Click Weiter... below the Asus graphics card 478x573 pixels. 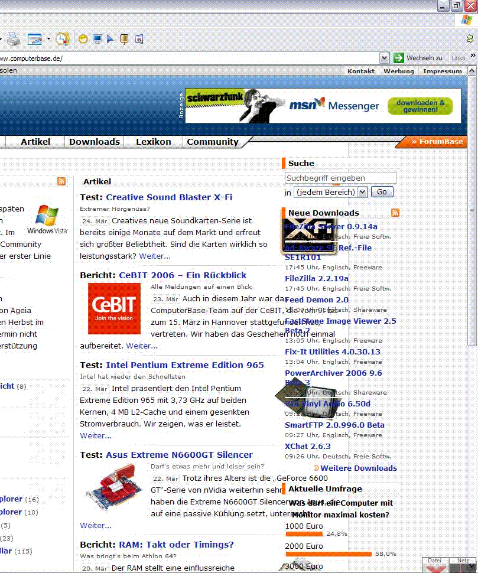pos(96,526)
